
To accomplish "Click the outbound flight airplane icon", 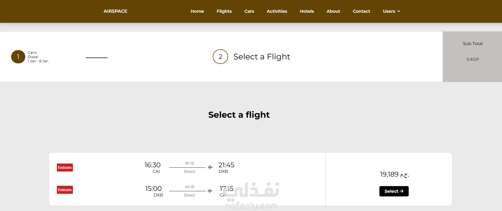I will click(210, 167).
